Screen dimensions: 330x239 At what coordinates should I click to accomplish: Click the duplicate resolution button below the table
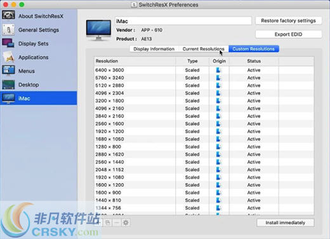click(x=108, y=222)
